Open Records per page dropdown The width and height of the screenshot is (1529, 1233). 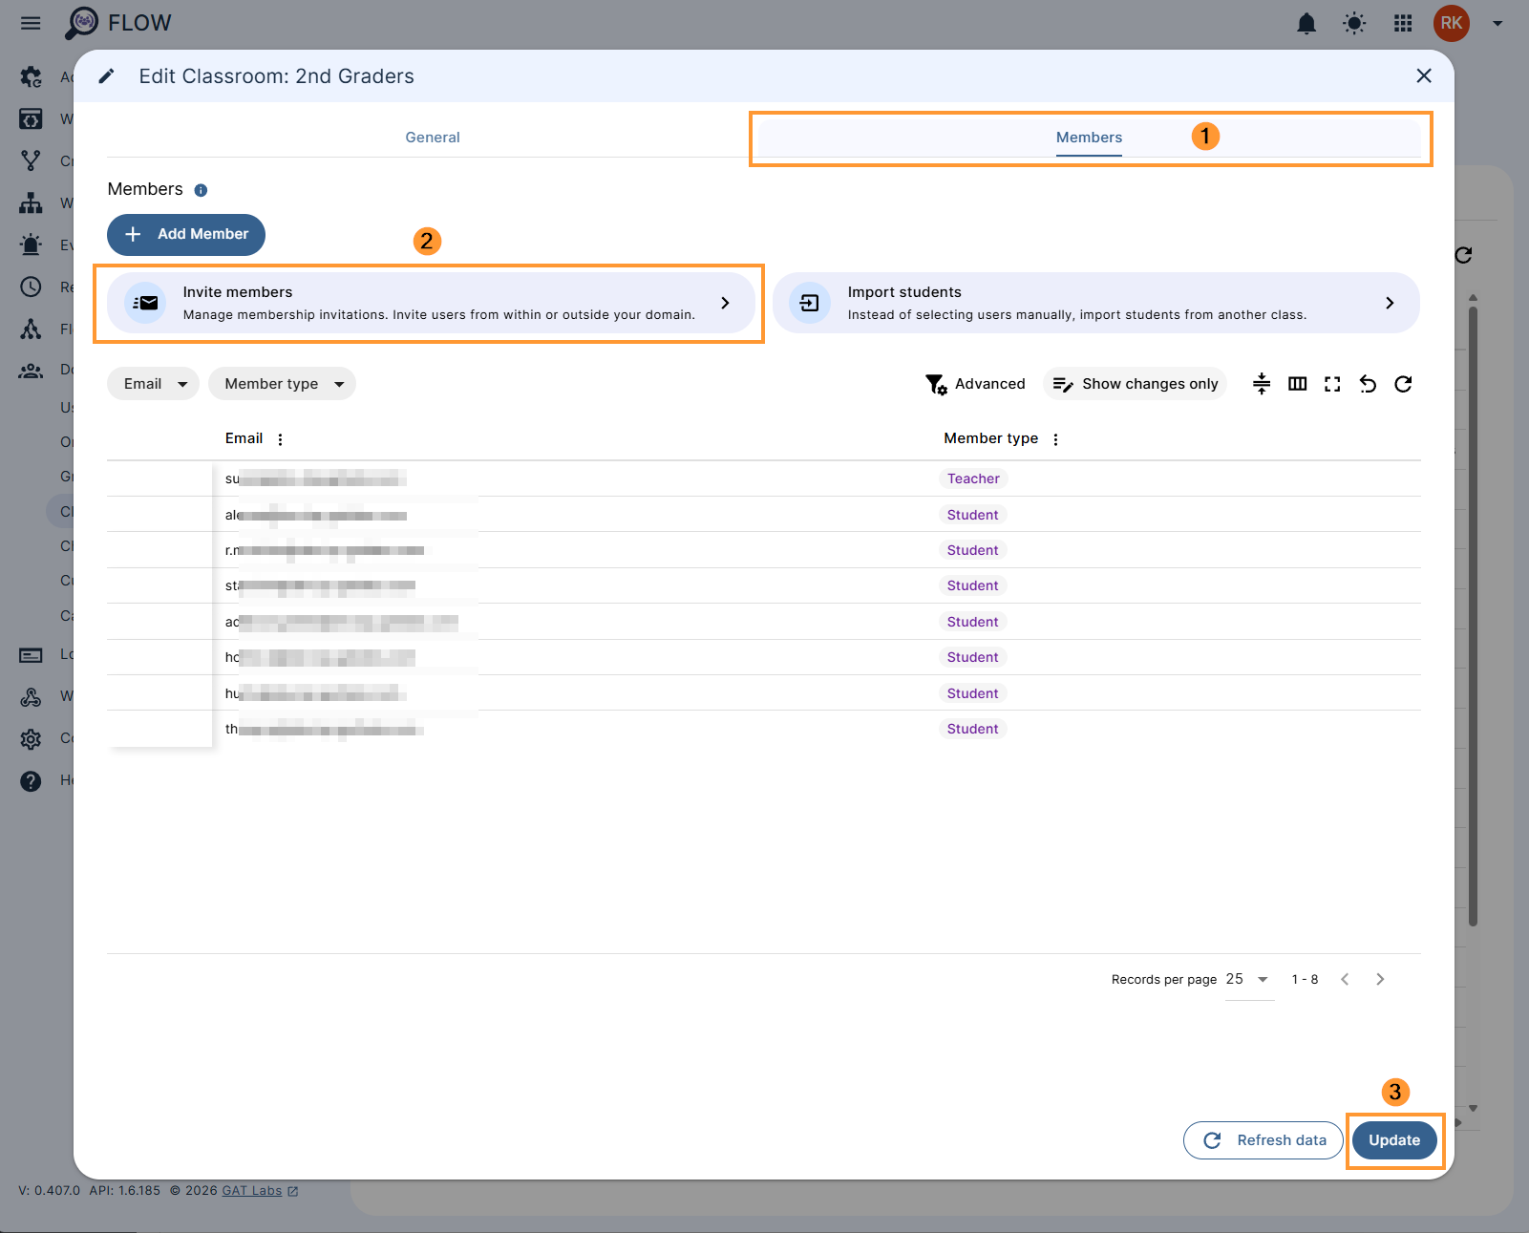pos(1248,980)
